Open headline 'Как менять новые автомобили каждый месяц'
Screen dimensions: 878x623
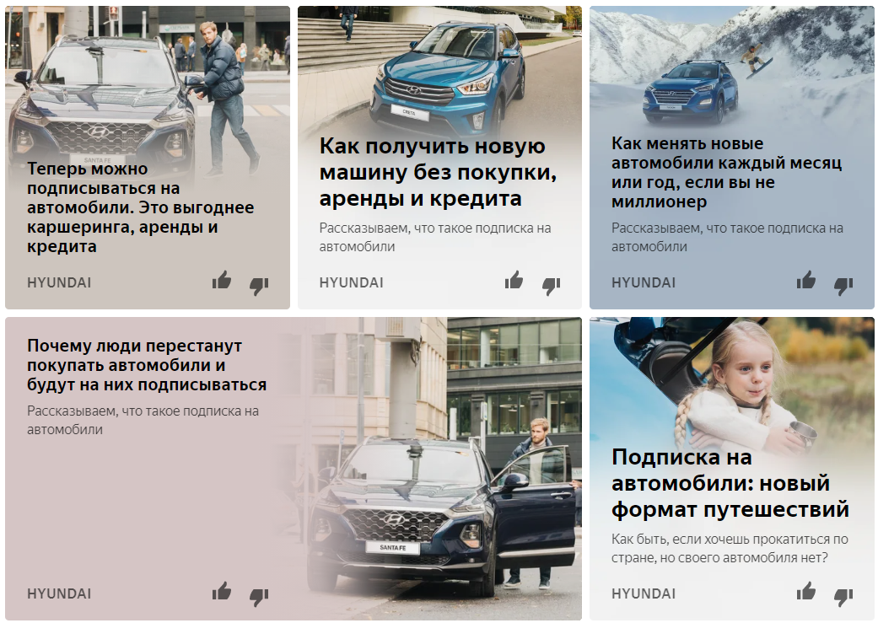[x=726, y=173]
